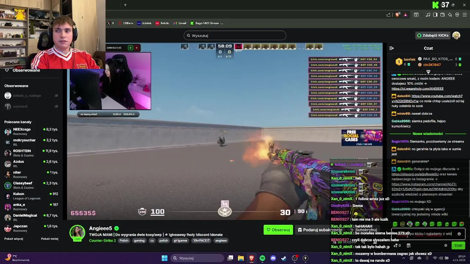
Task: Select the angieee tag
Action: point(221,241)
